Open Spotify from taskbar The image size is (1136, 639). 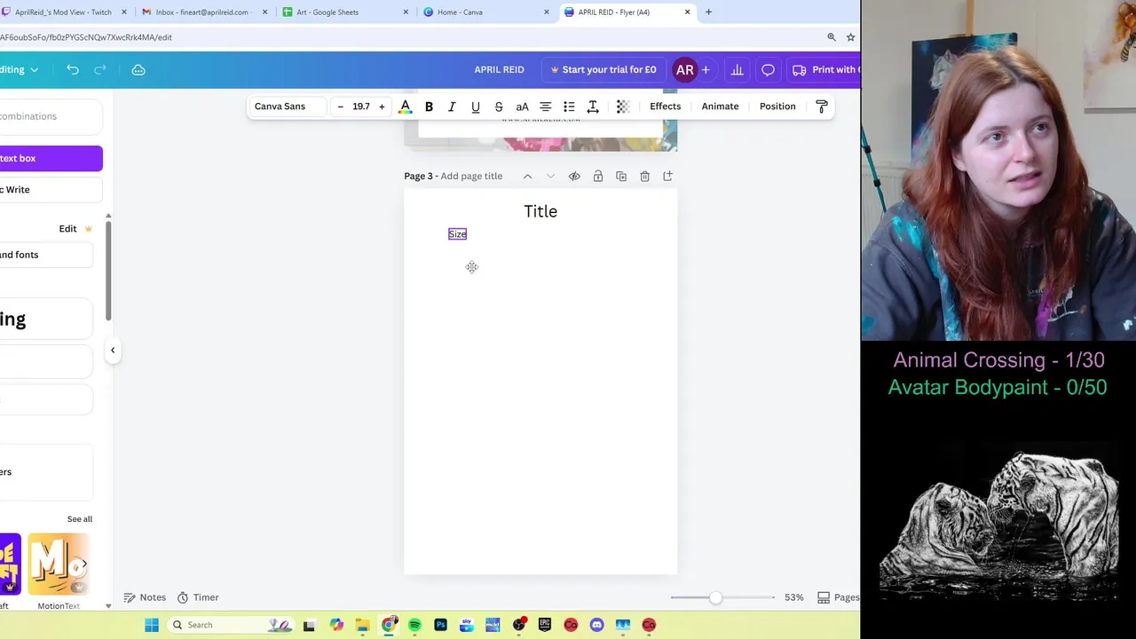(414, 625)
